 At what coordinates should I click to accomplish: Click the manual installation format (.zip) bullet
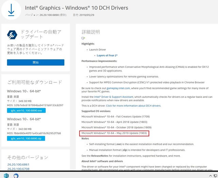(137, 150)
